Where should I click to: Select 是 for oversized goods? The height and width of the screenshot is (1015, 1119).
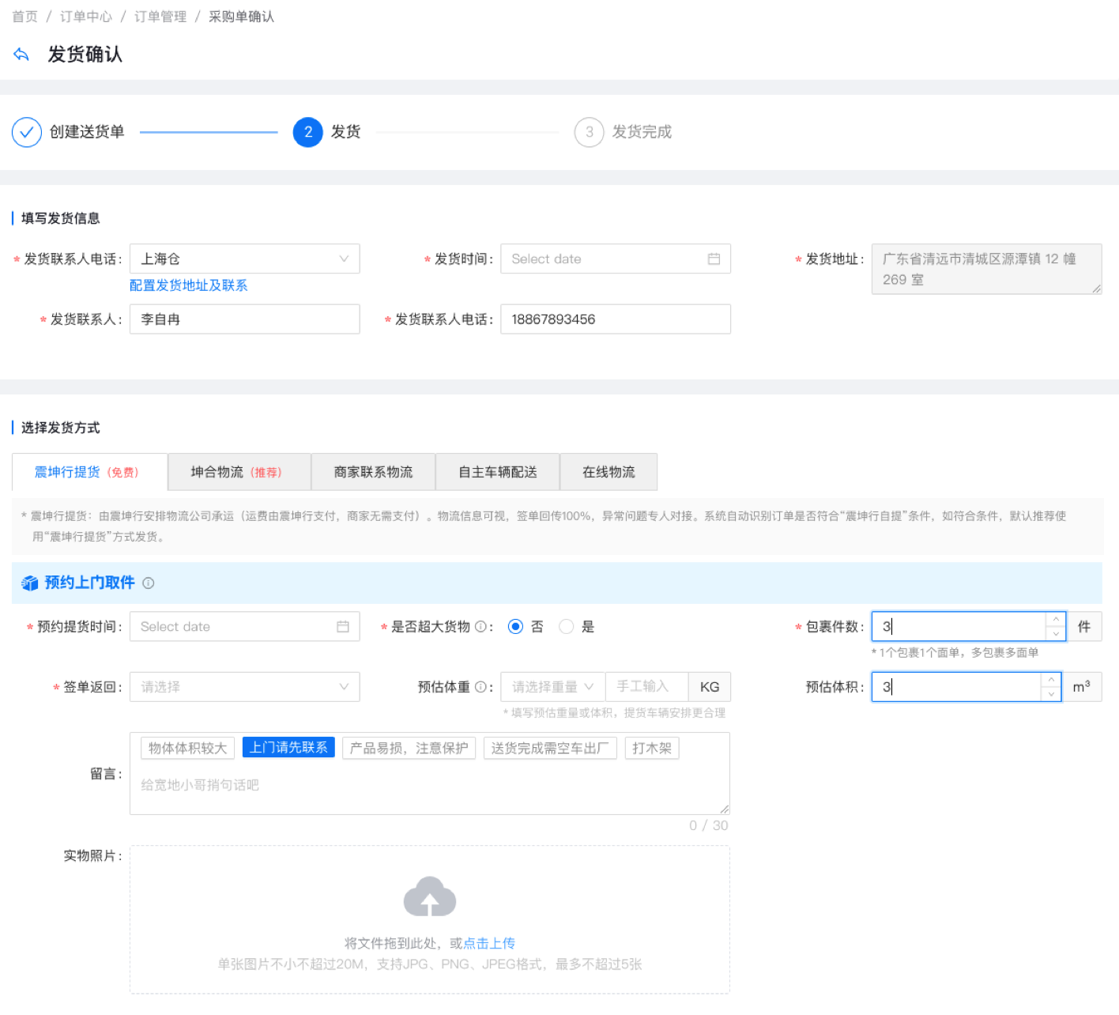point(567,627)
